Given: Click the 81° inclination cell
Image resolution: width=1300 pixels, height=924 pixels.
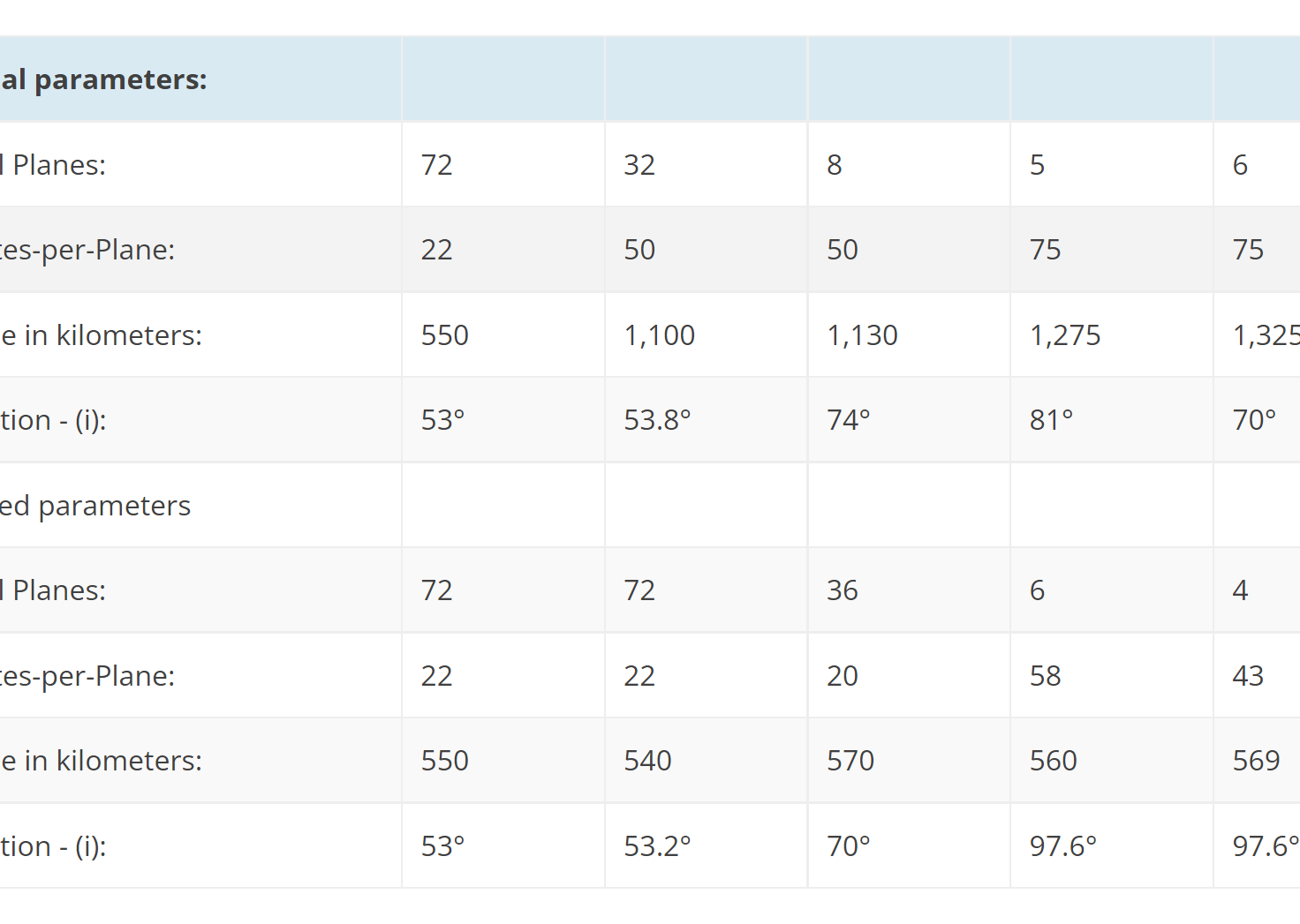Looking at the screenshot, I should tap(1112, 420).
